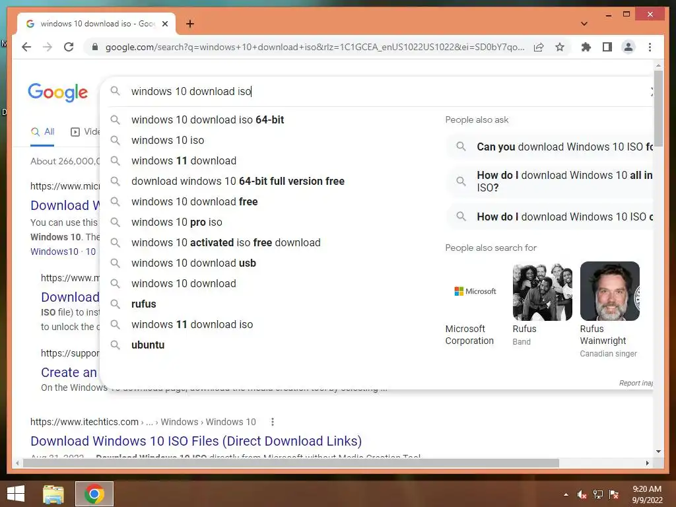Open the Rufus Band photo card
Image resolution: width=676 pixels, height=507 pixels.
[543, 304]
